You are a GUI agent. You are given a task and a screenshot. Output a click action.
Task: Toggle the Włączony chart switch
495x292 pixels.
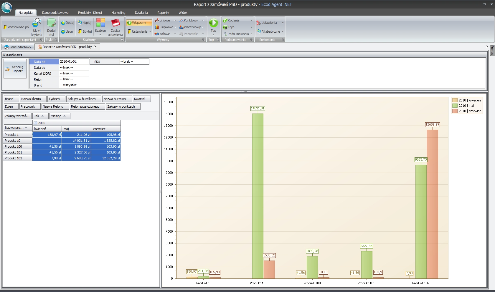[x=139, y=23]
